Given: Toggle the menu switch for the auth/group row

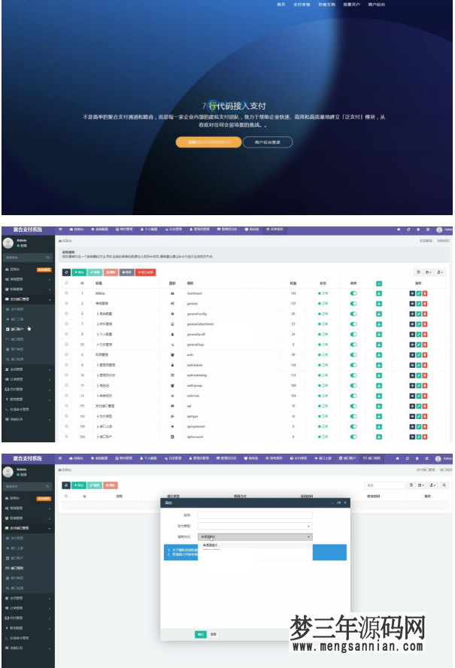Looking at the screenshot, I should click(x=353, y=385).
